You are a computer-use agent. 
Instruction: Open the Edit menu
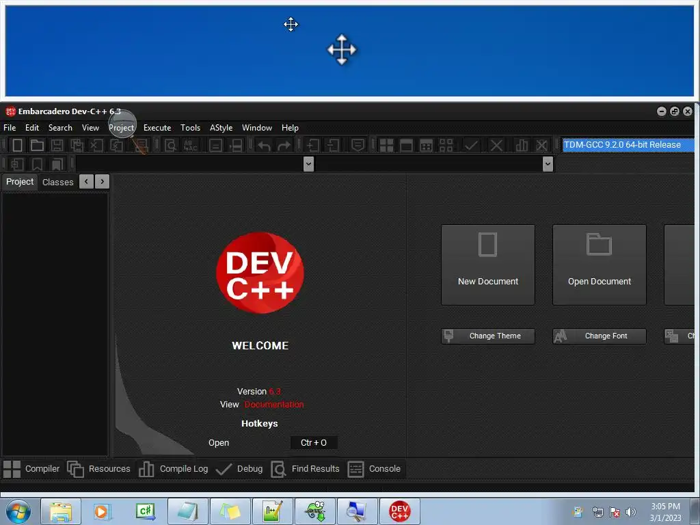pos(32,128)
